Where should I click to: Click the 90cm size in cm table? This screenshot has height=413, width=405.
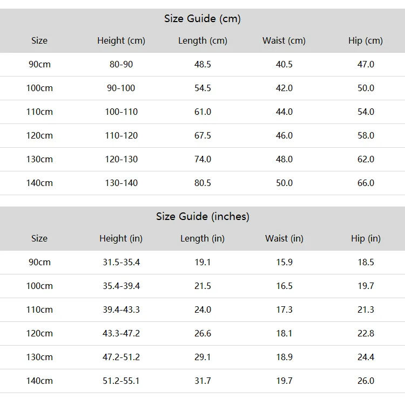39,64
